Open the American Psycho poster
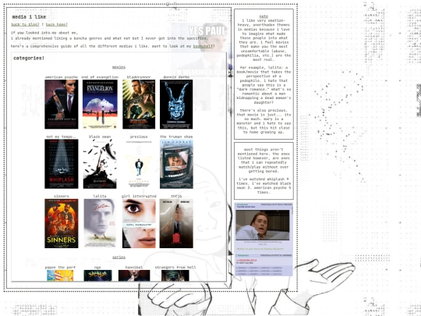 (62, 105)
